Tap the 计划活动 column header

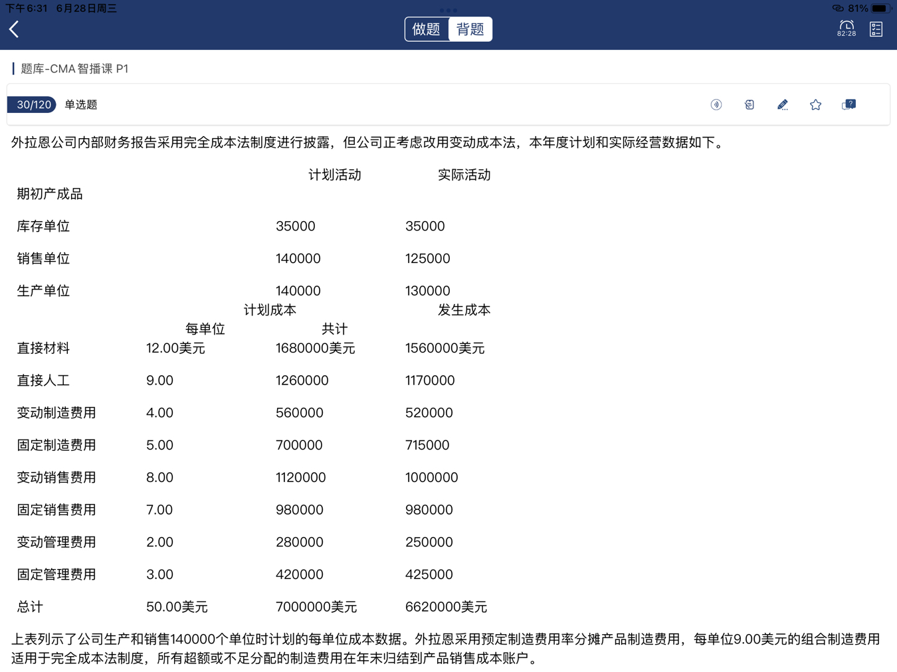pos(334,175)
